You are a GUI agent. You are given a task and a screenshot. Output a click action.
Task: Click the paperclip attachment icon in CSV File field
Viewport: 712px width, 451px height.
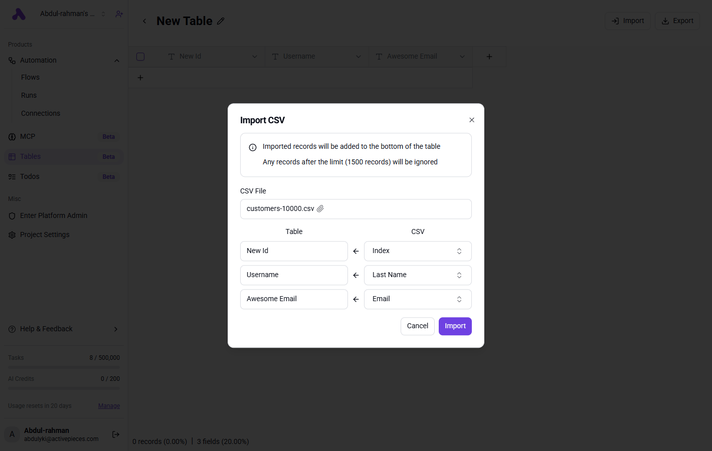320,208
